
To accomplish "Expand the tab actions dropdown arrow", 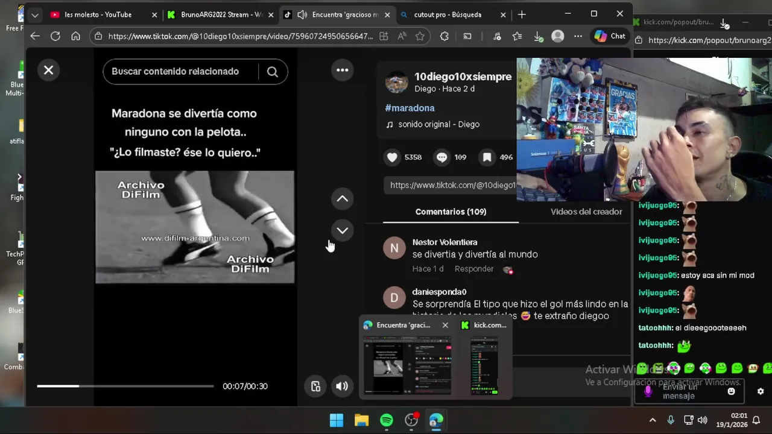I will tap(35, 14).
